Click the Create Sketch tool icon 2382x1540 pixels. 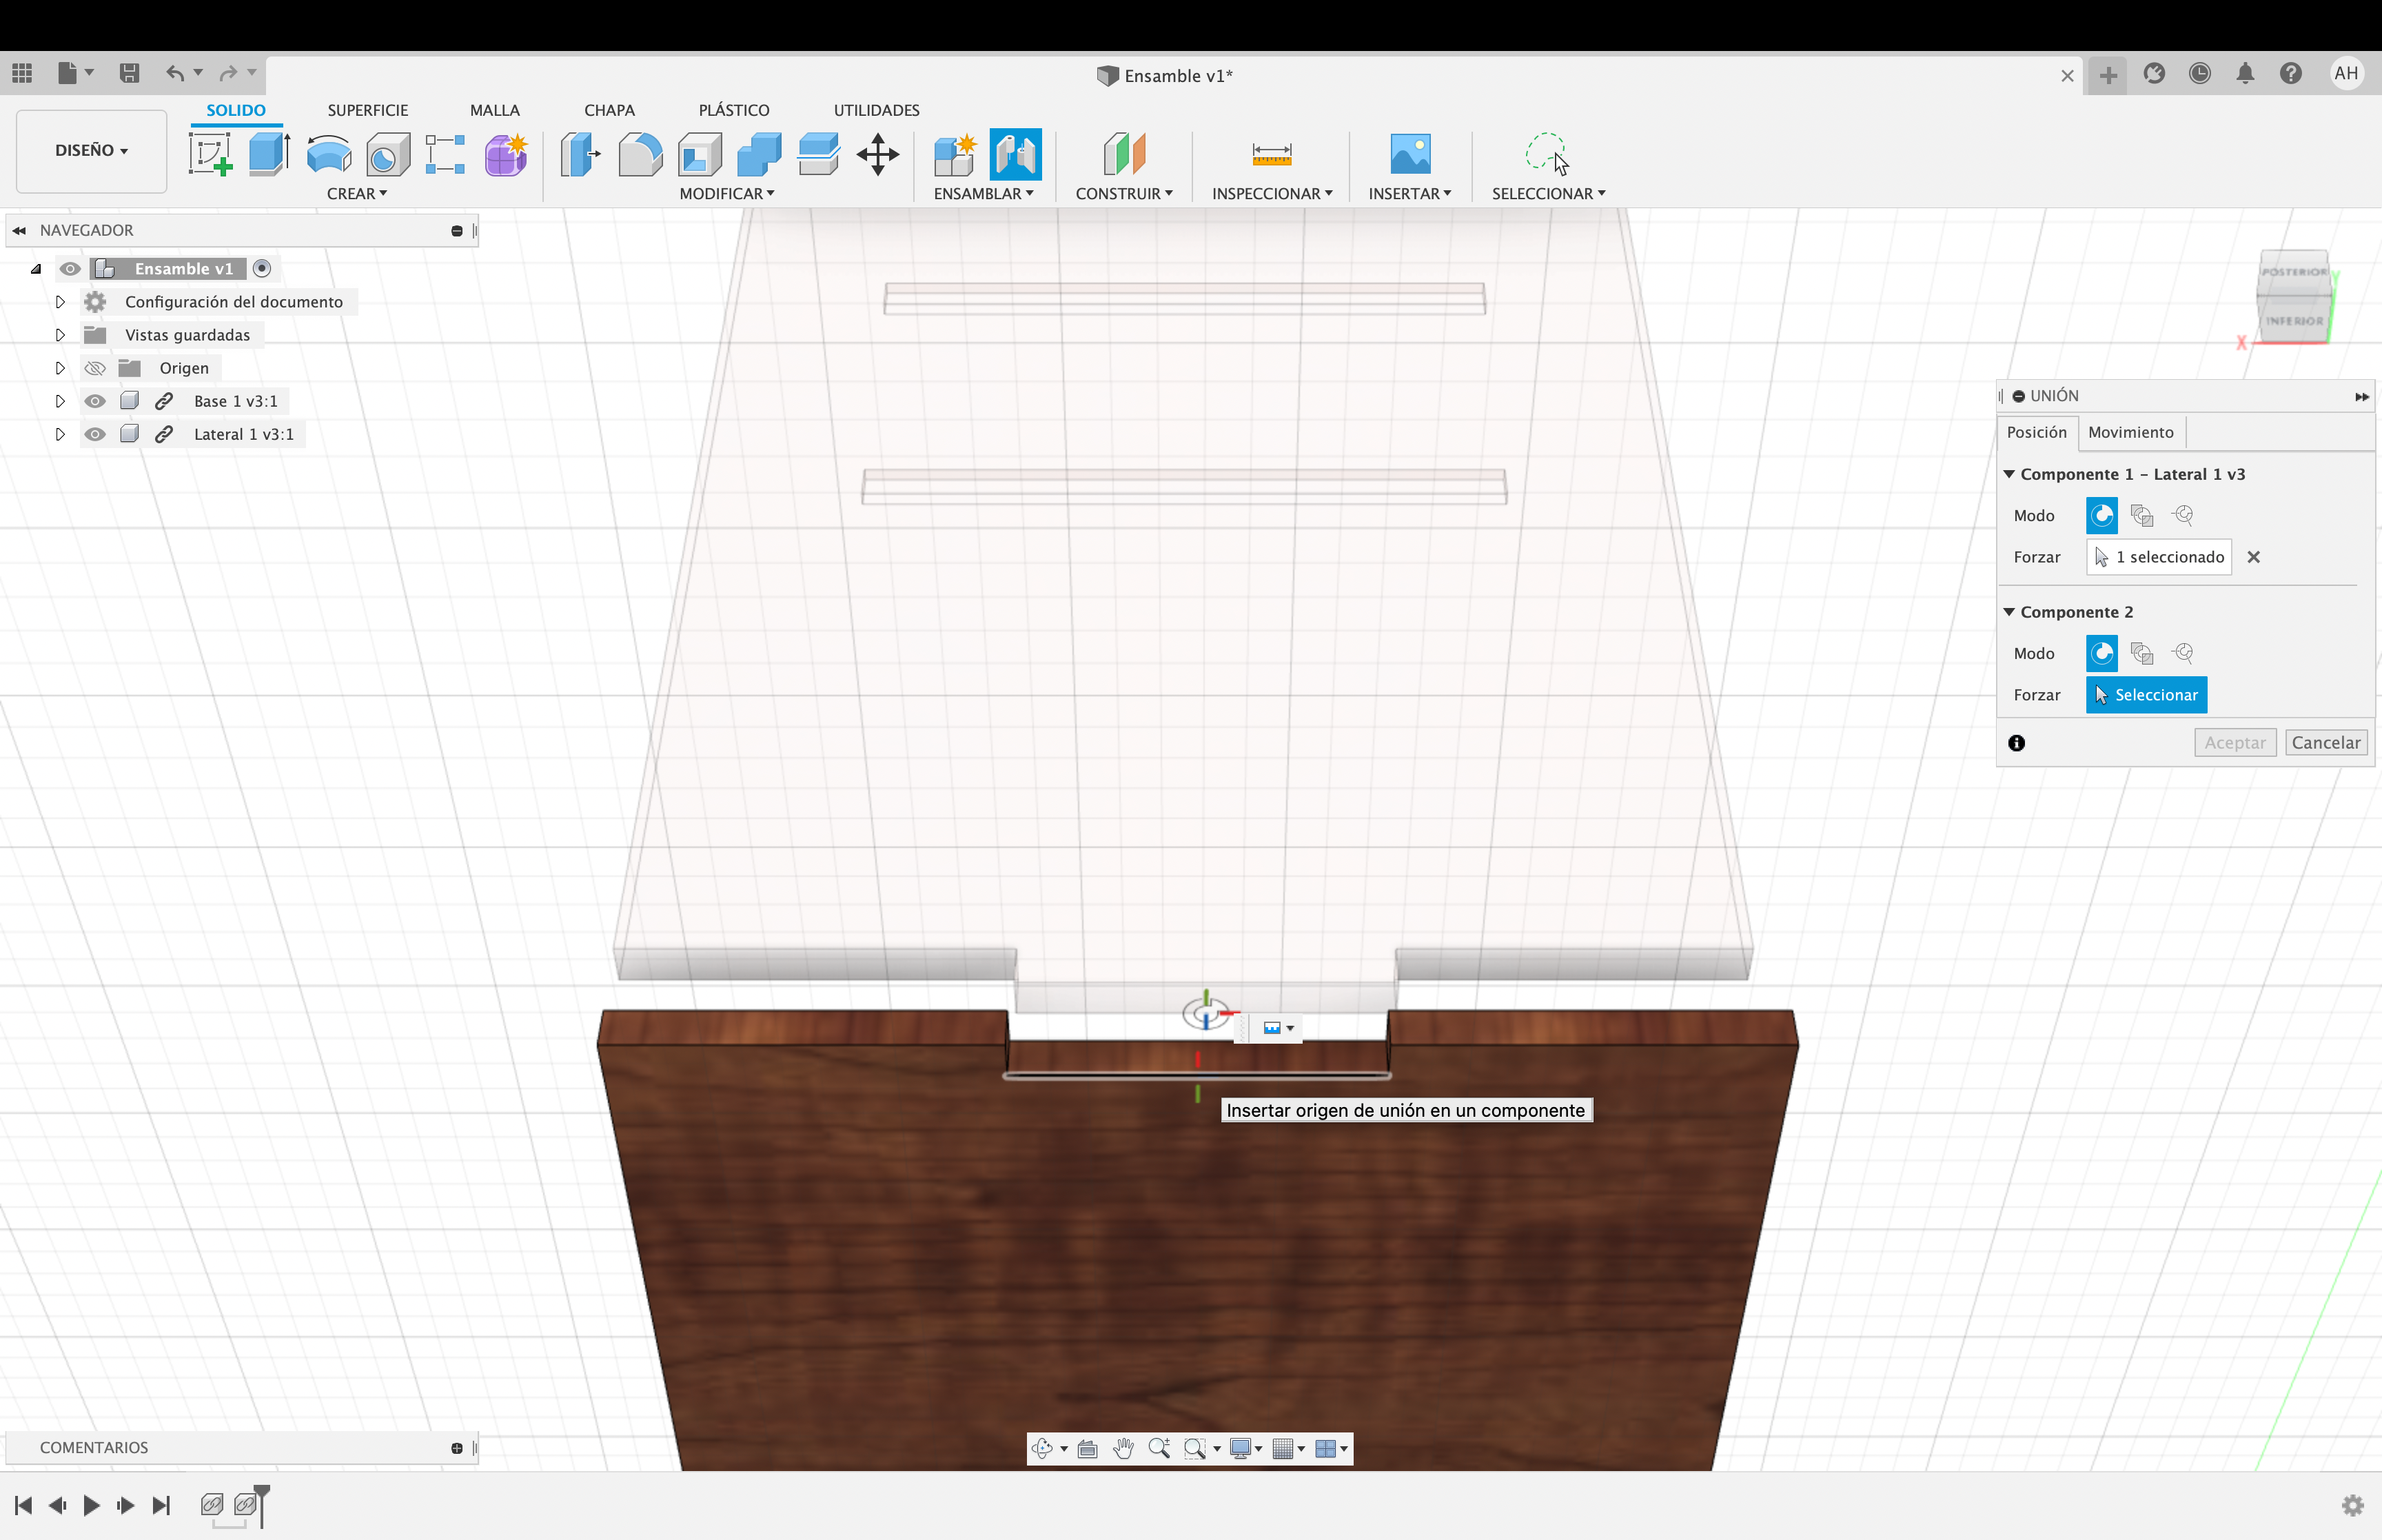210,155
